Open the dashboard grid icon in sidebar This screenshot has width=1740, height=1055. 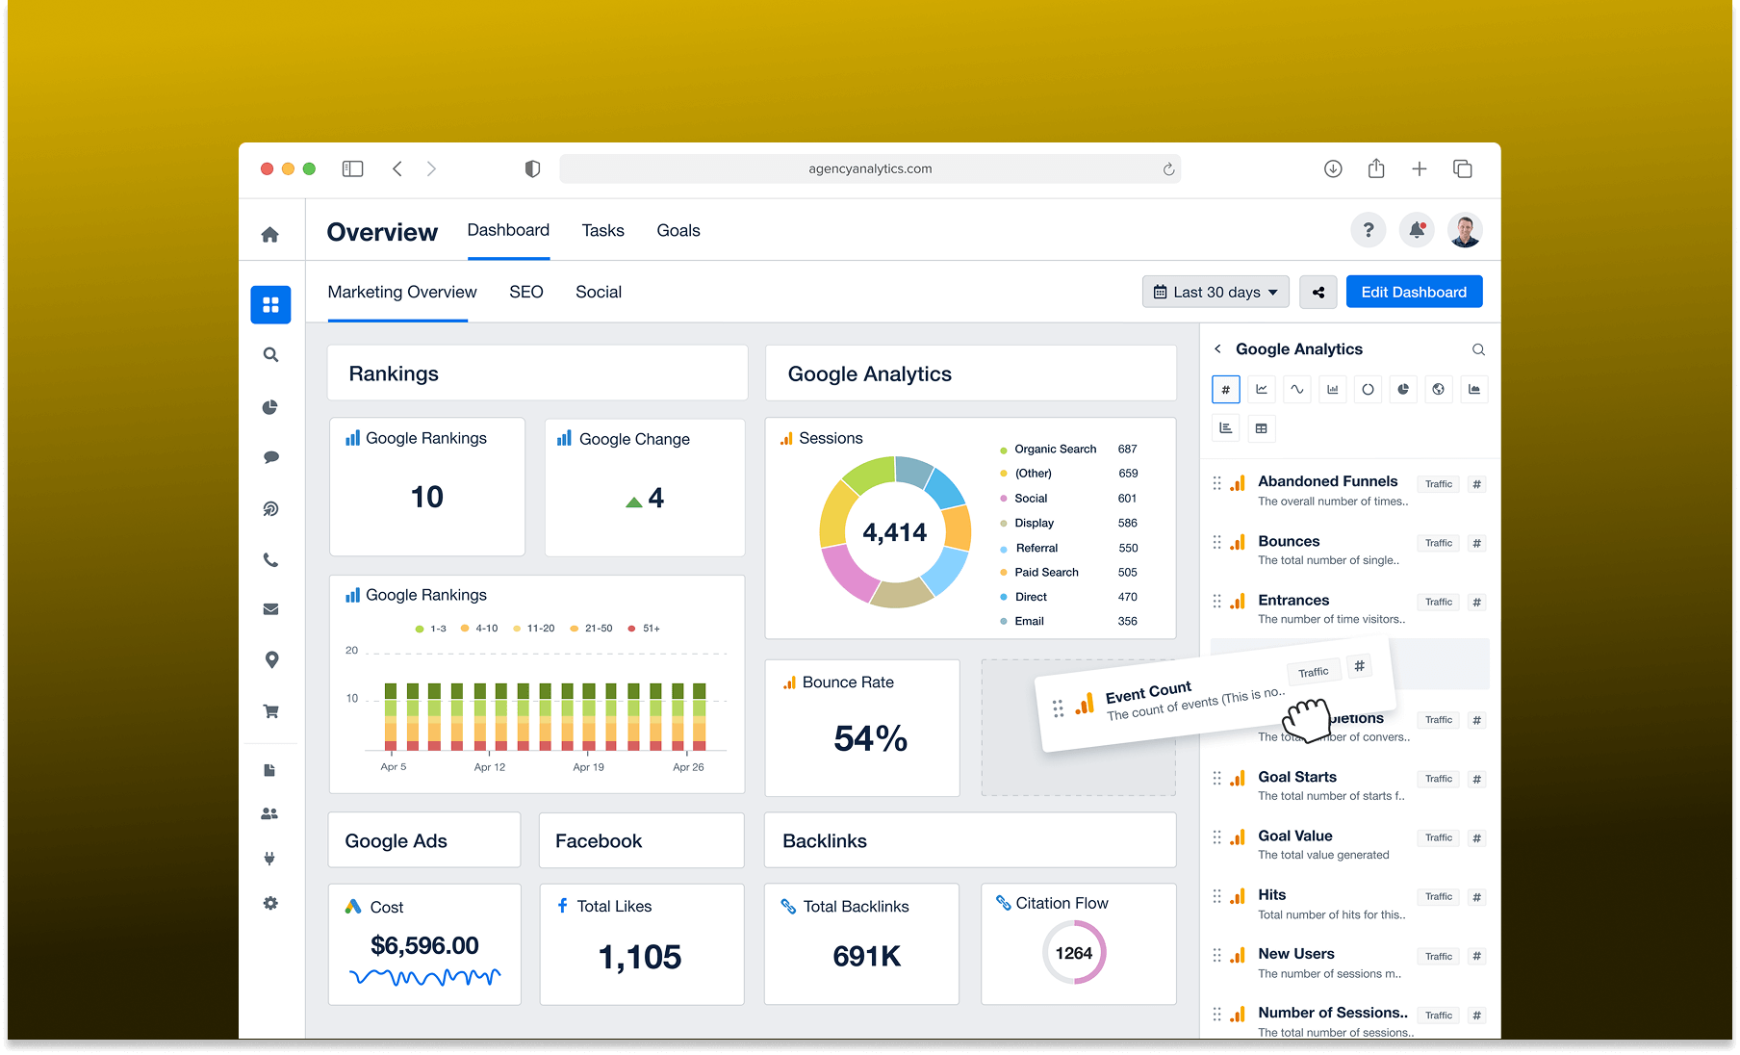(x=270, y=304)
